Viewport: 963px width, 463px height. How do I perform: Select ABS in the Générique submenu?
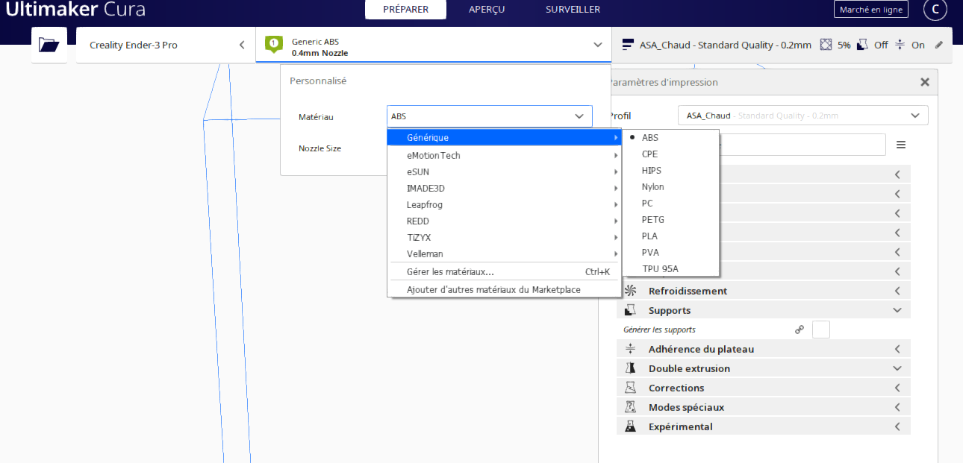tap(670, 137)
